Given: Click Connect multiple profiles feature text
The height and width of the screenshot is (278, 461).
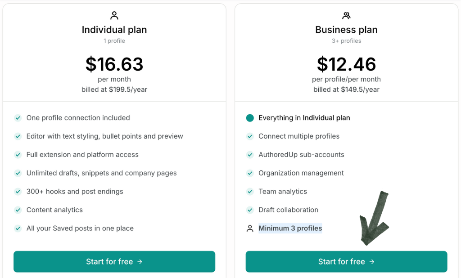Looking at the screenshot, I should [x=299, y=136].
